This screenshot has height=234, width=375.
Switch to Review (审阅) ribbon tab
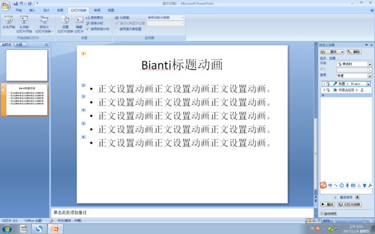(x=97, y=10)
